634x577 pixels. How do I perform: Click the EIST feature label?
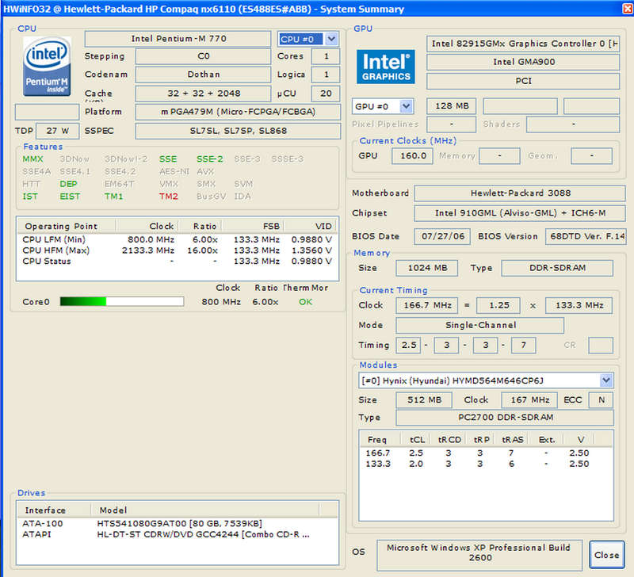70,197
